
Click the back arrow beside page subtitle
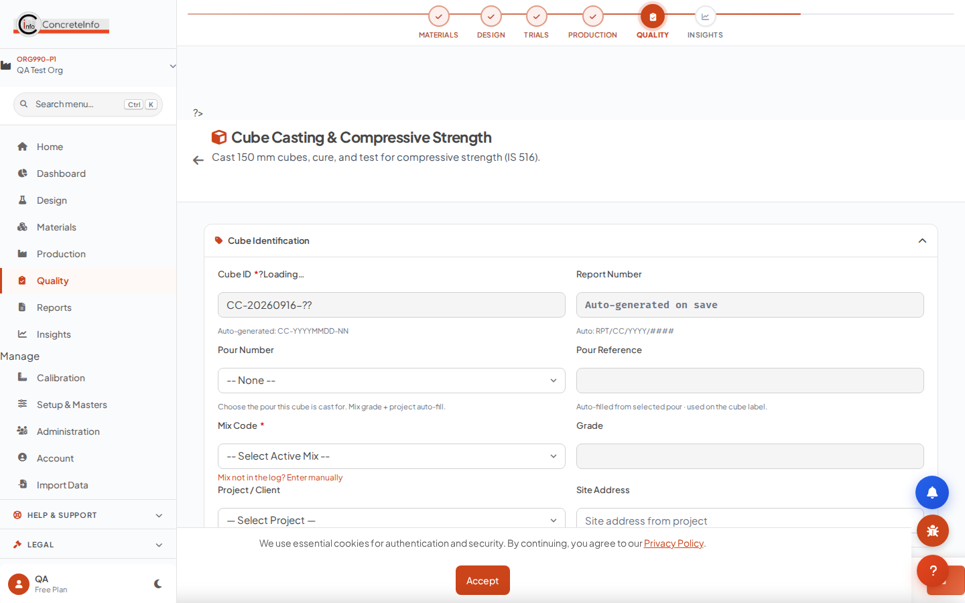[x=198, y=160]
